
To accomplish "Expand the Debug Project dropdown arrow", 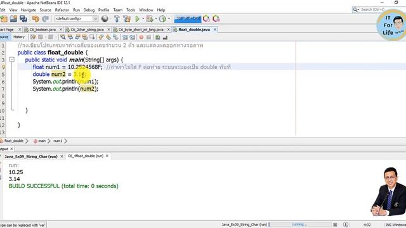I will click(156, 18).
